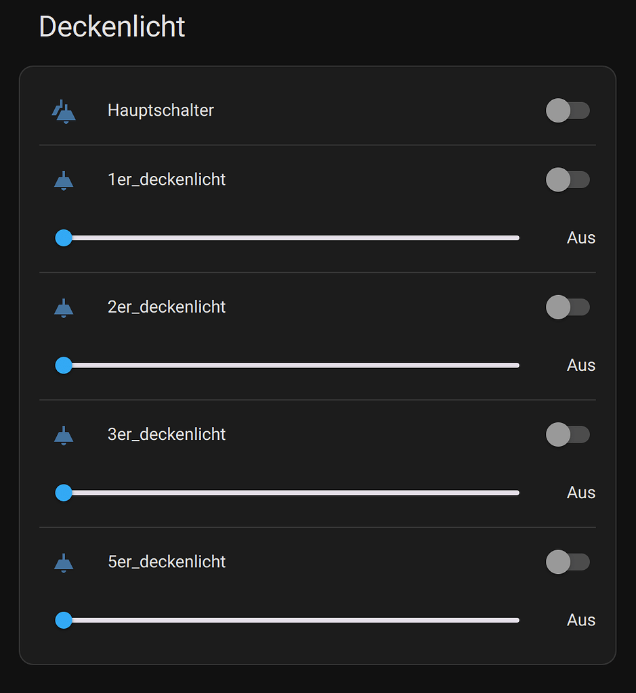The width and height of the screenshot is (636, 693).
Task: Switch on the 3er_deckenlicht toggle
Action: (568, 434)
